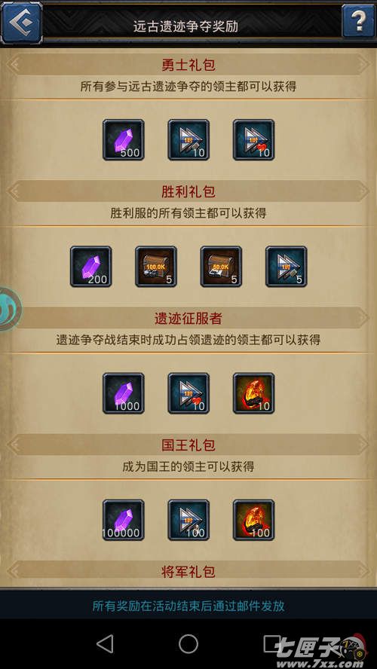Tap the 将军礼包 section header

tap(188, 571)
